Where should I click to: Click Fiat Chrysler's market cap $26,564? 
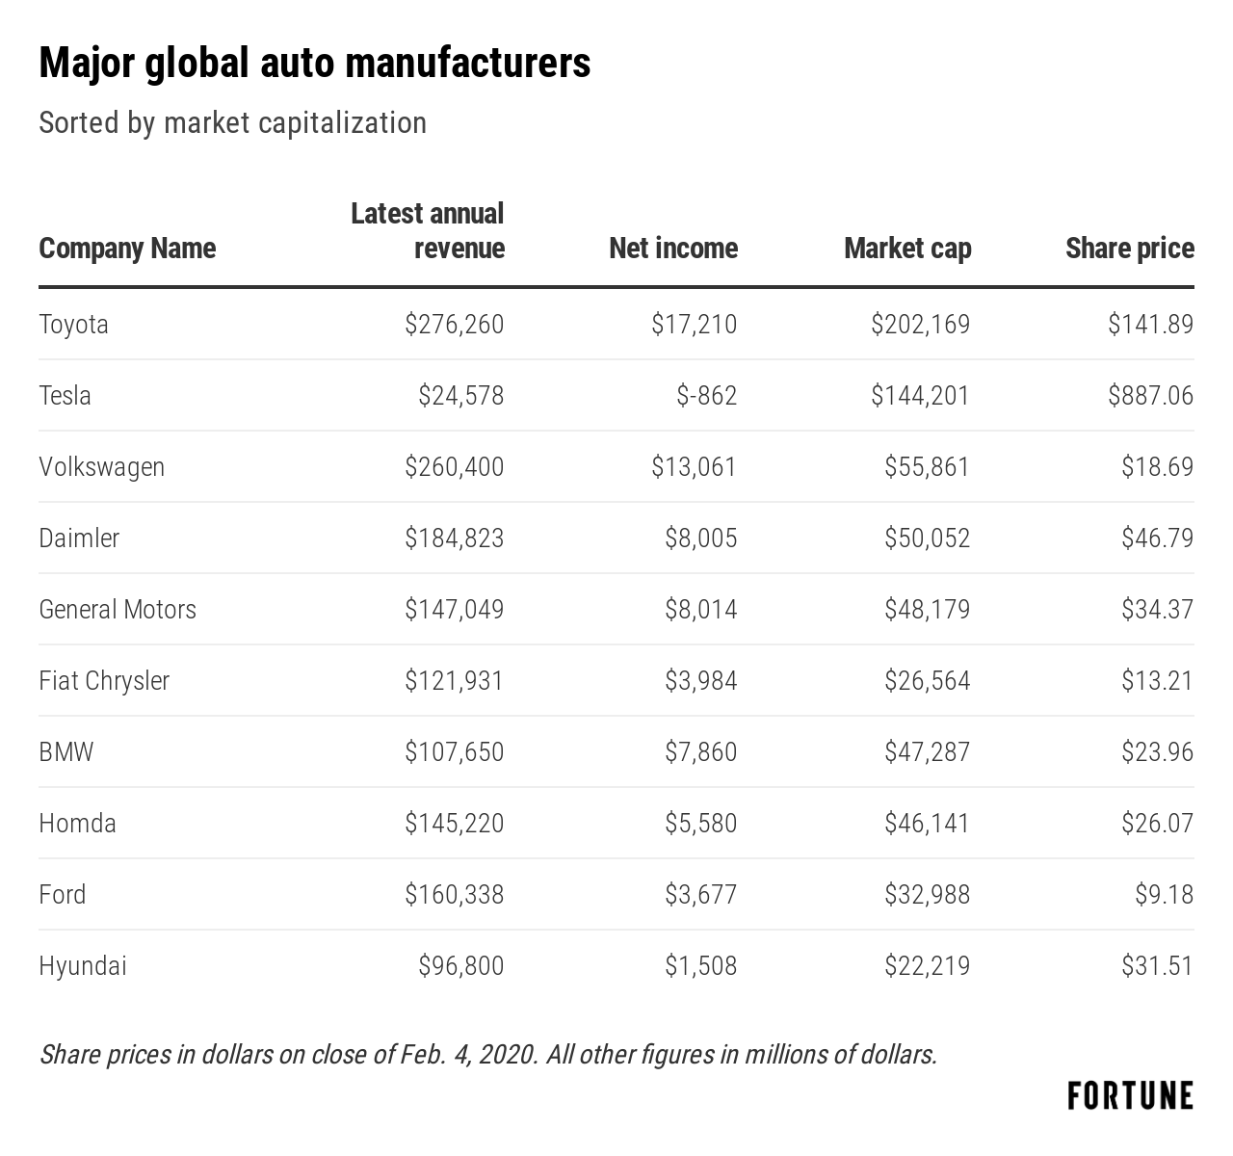coord(927,681)
